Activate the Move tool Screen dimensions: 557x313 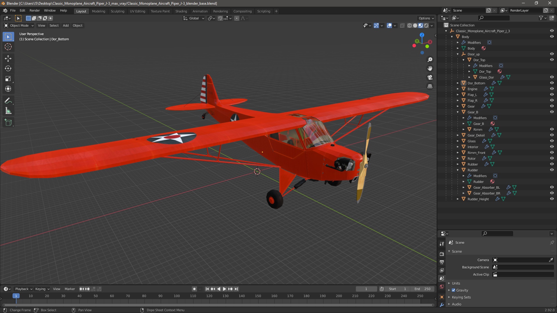8,59
